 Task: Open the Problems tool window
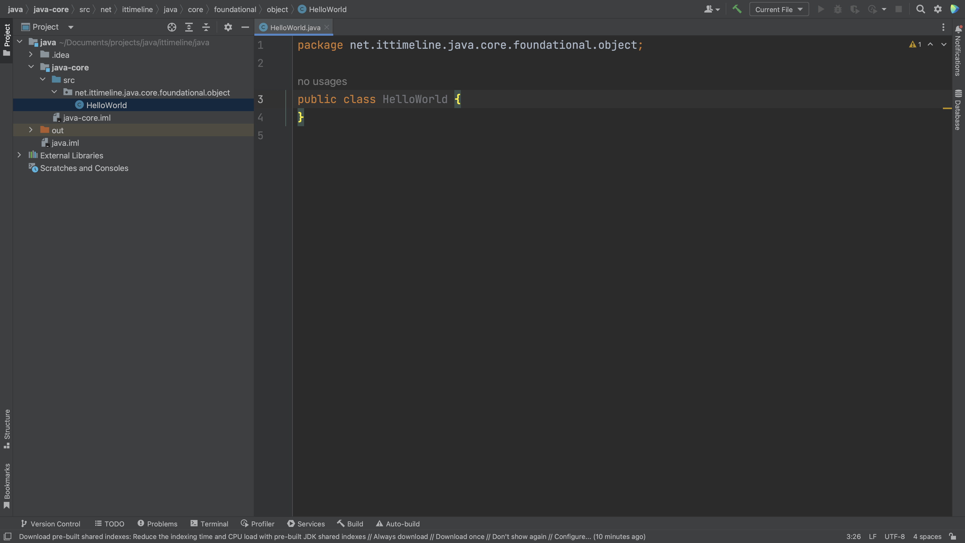(x=157, y=523)
